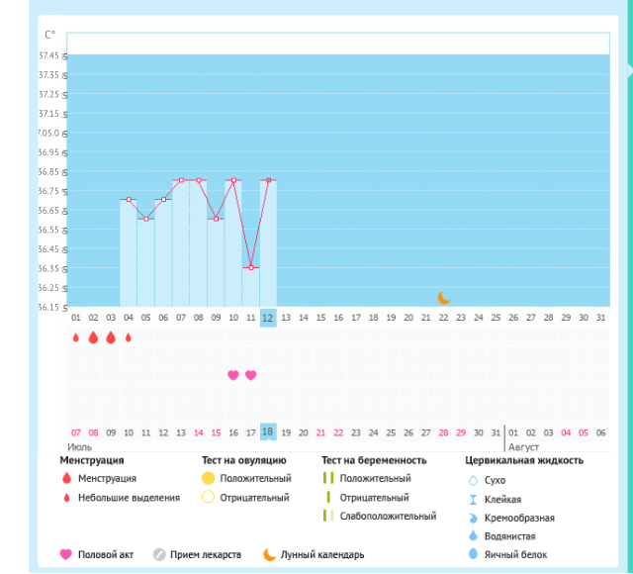Click the Яичный белок cervical fluid icon
Viewport: 633px width, 574px height.
[x=472, y=555]
